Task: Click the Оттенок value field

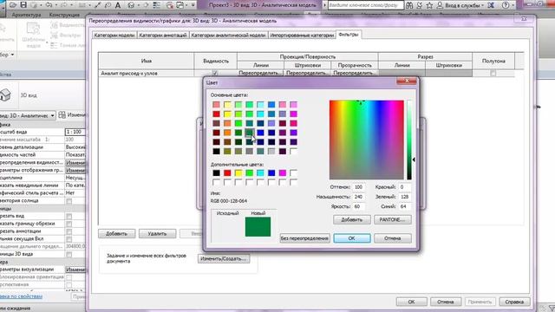Action: click(358, 187)
